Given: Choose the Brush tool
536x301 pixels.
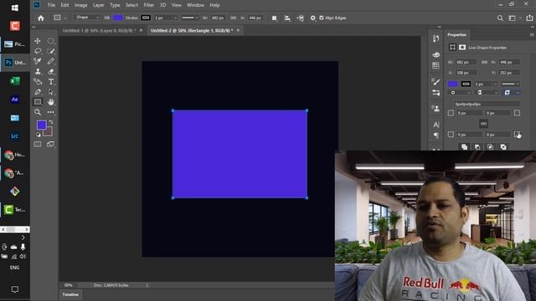Looking at the screenshot, I should coord(50,51).
